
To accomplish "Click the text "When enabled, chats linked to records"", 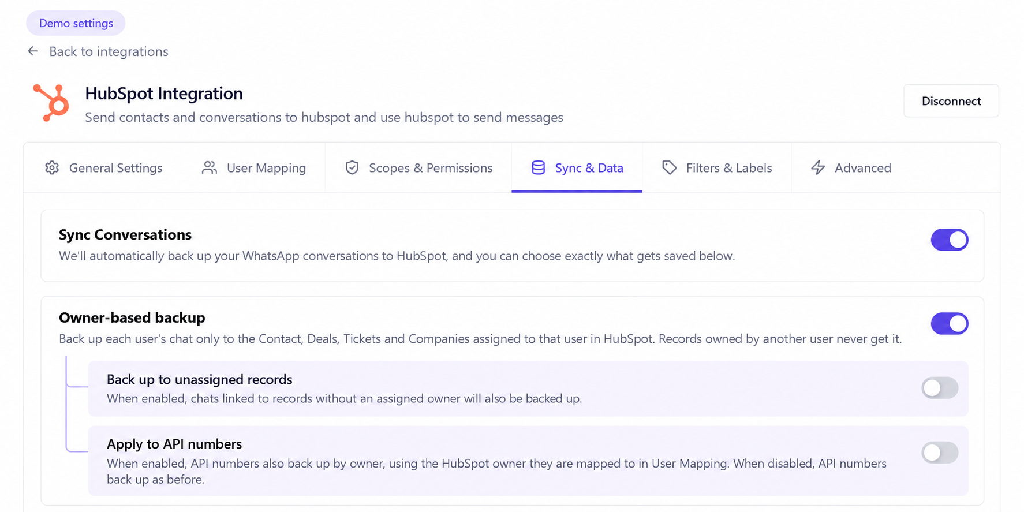I will 344,398.
